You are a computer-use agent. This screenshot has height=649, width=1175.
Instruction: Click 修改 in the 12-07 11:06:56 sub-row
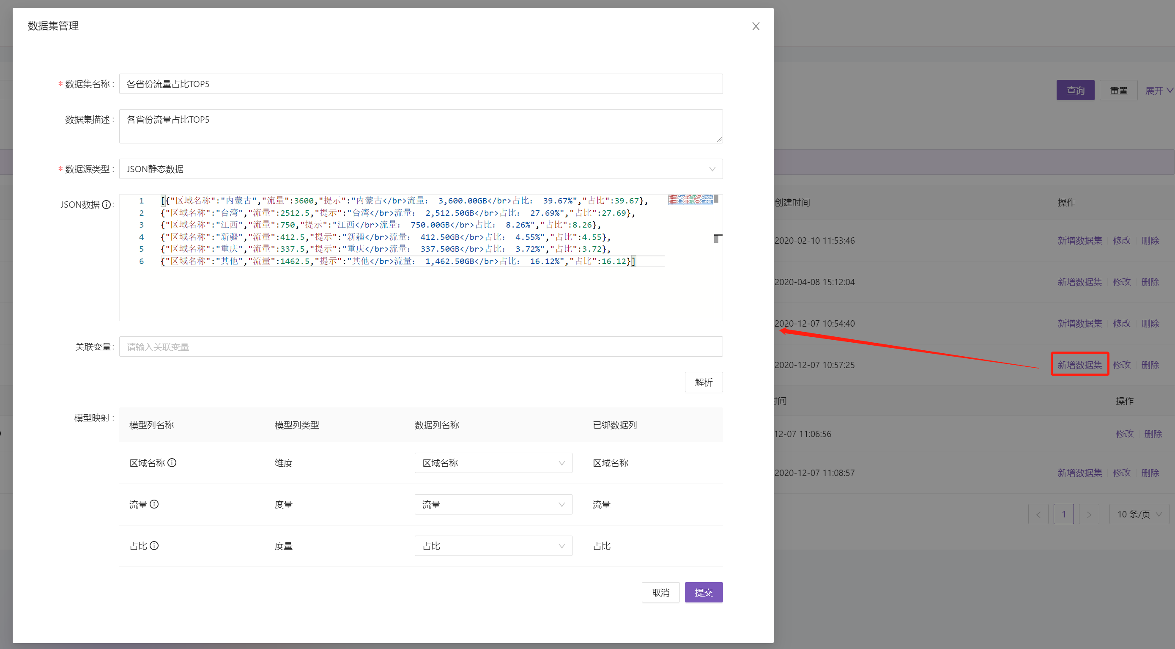point(1124,434)
